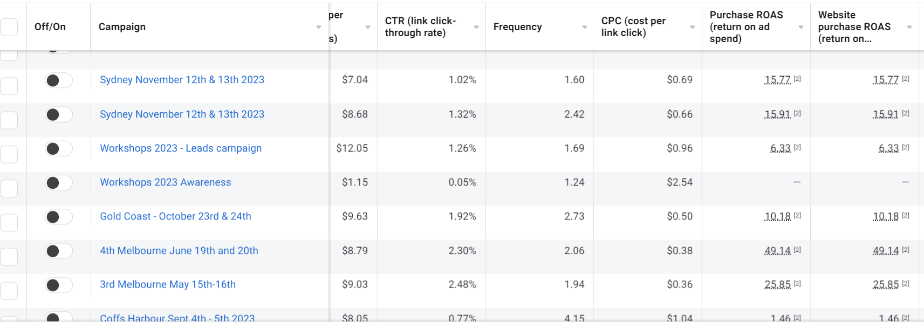Disable the Gold Coast October campaign switch
The image size is (924, 322).
pos(58,217)
